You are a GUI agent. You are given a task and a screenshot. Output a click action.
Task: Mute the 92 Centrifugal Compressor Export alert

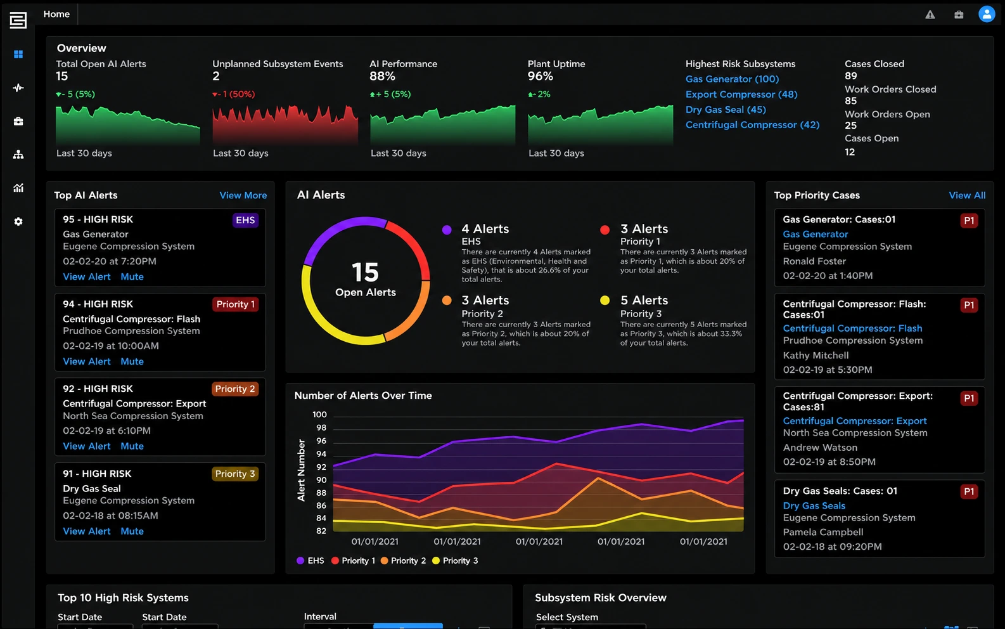(x=132, y=446)
